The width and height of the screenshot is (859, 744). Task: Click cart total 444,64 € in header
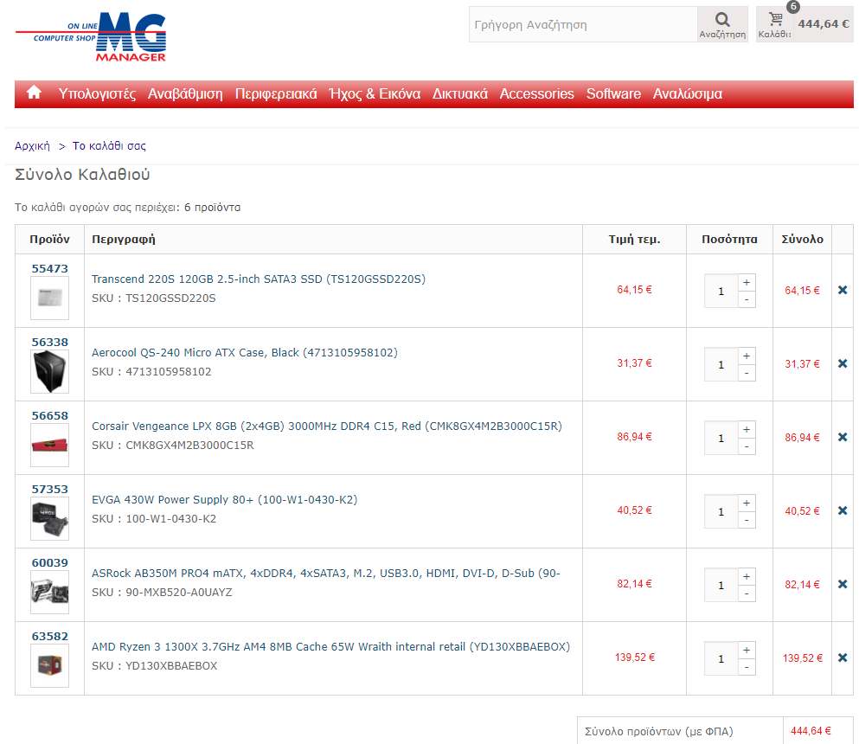[824, 24]
